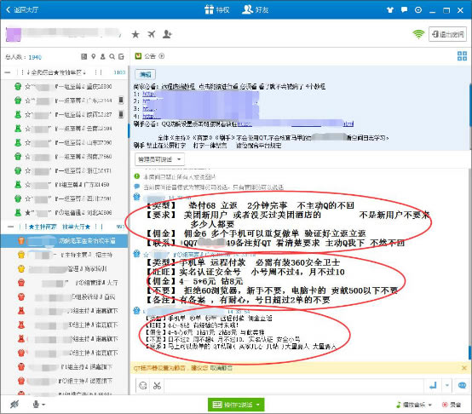Click inside the chat message input field
Viewport: 472px width, 414px height.
click(x=293, y=386)
